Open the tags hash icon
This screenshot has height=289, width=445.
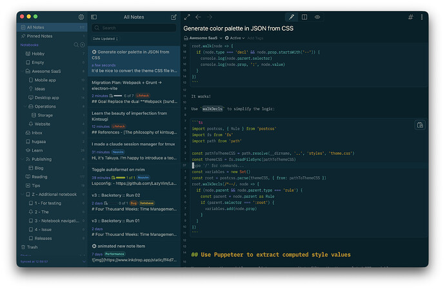click(410, 17)
